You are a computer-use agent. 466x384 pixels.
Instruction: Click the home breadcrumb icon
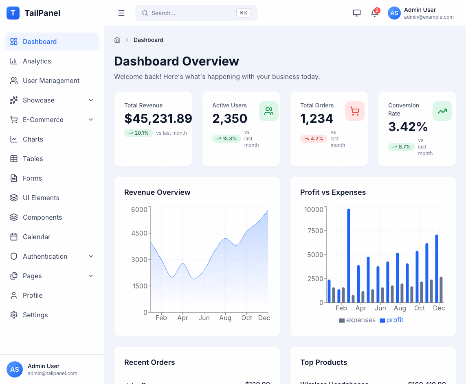pos(117,39)
